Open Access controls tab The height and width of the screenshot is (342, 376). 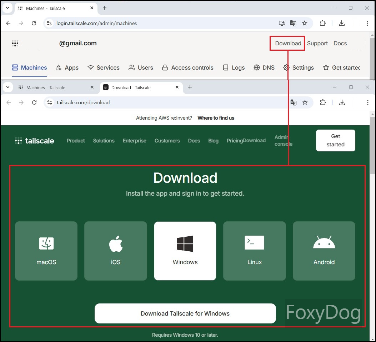[187, 67]
